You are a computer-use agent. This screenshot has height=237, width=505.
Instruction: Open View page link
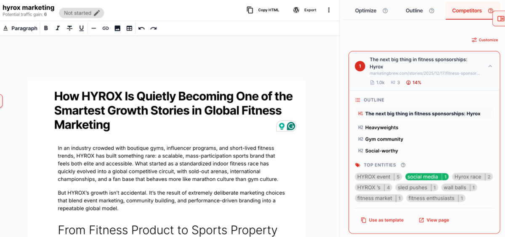[434, 220]
